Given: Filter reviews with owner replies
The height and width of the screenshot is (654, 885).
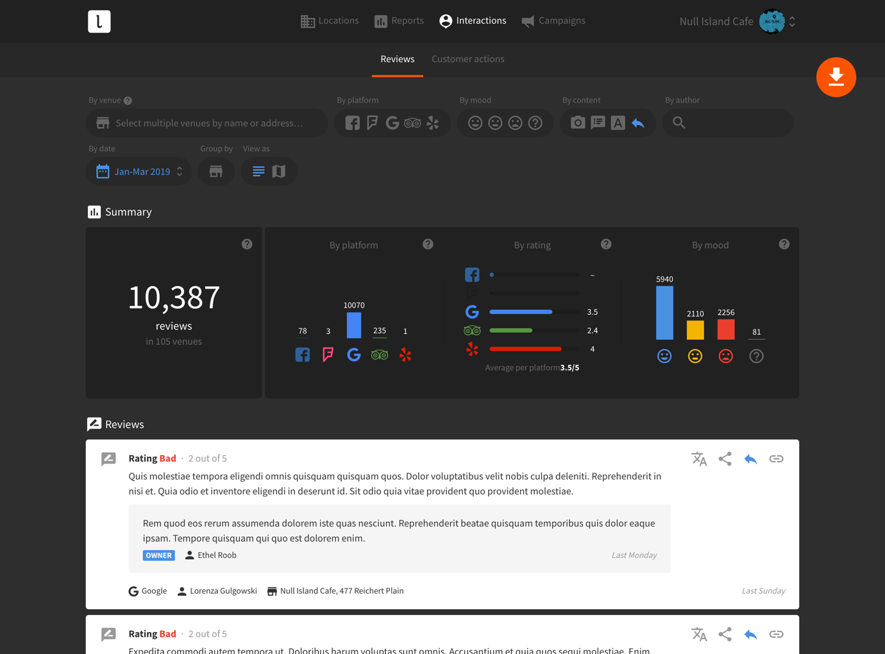Looking at the screenshot, I should pos(638,123).
